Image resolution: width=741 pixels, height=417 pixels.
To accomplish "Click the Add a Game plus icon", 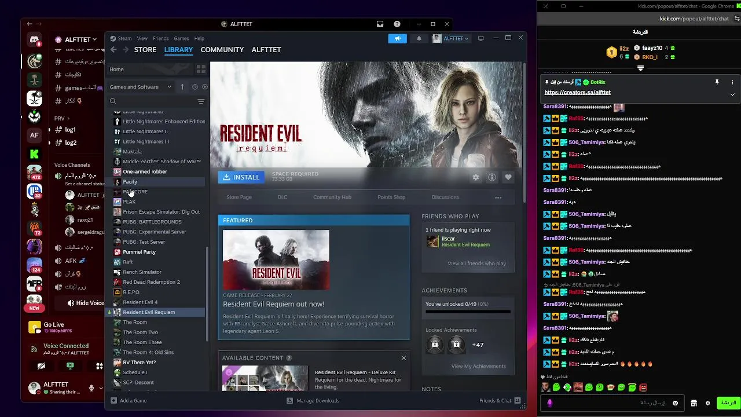I will pos(113,400).
